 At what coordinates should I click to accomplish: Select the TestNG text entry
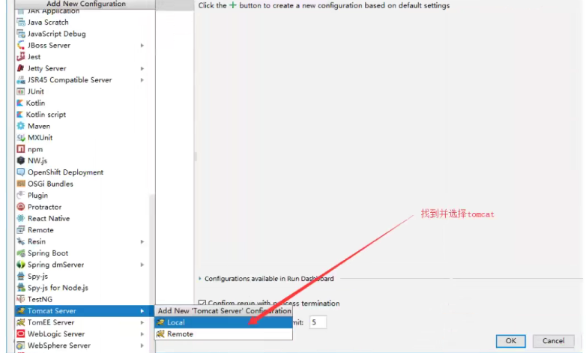click(x=40, y=299)
